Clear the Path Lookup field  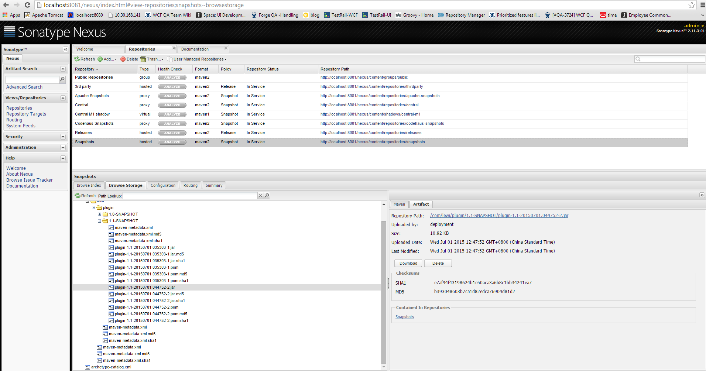(260, 196)
